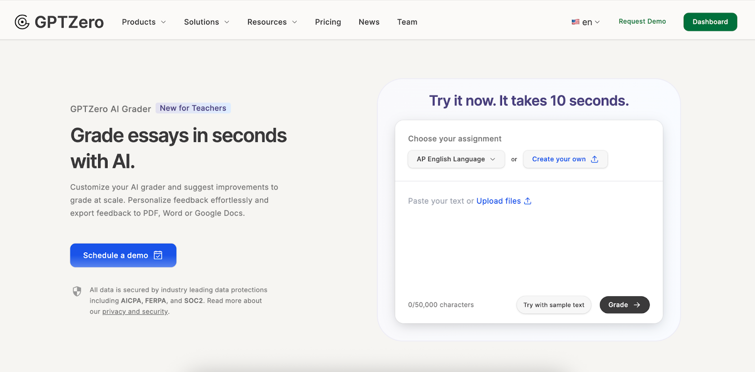
Task: Expand the Products menu chevron
Action: [x=164, y=22]
